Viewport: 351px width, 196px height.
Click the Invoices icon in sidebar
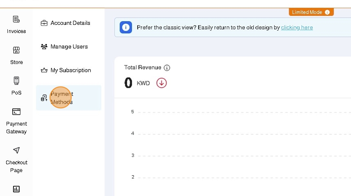click(16, 20)
